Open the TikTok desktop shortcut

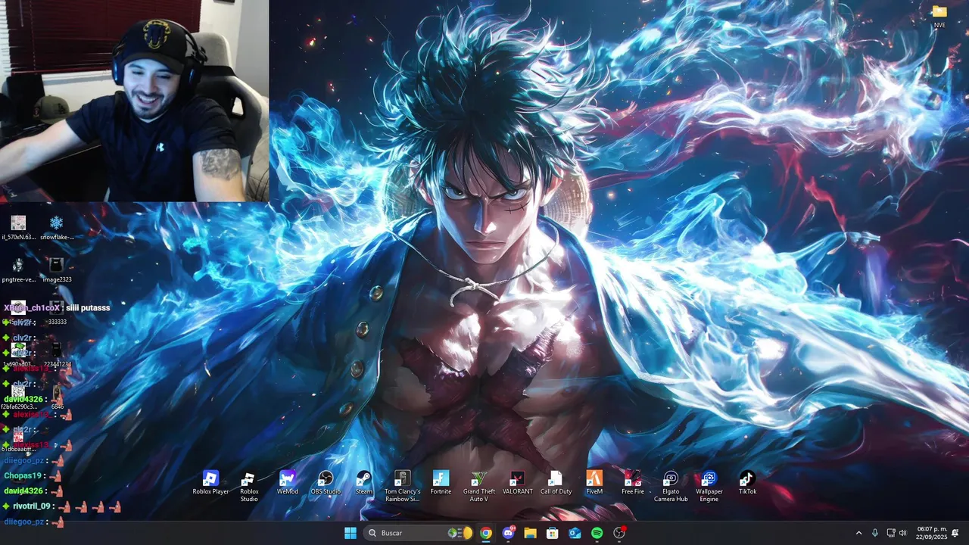point(748,483)
